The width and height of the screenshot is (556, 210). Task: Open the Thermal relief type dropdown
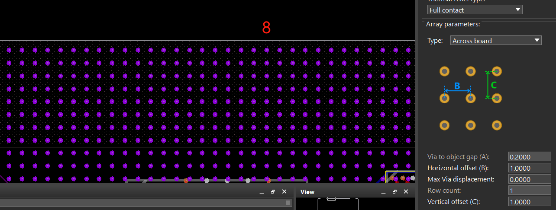(475, 10)
